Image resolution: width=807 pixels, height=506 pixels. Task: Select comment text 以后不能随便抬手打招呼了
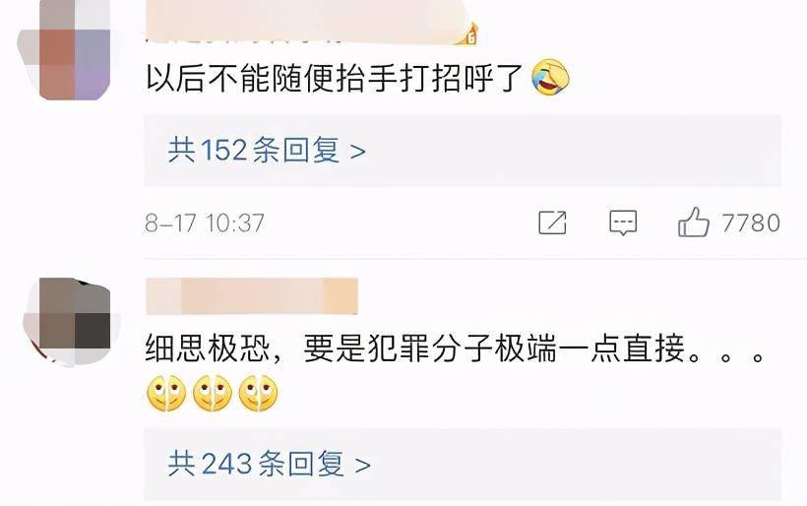tap(335, 78)
